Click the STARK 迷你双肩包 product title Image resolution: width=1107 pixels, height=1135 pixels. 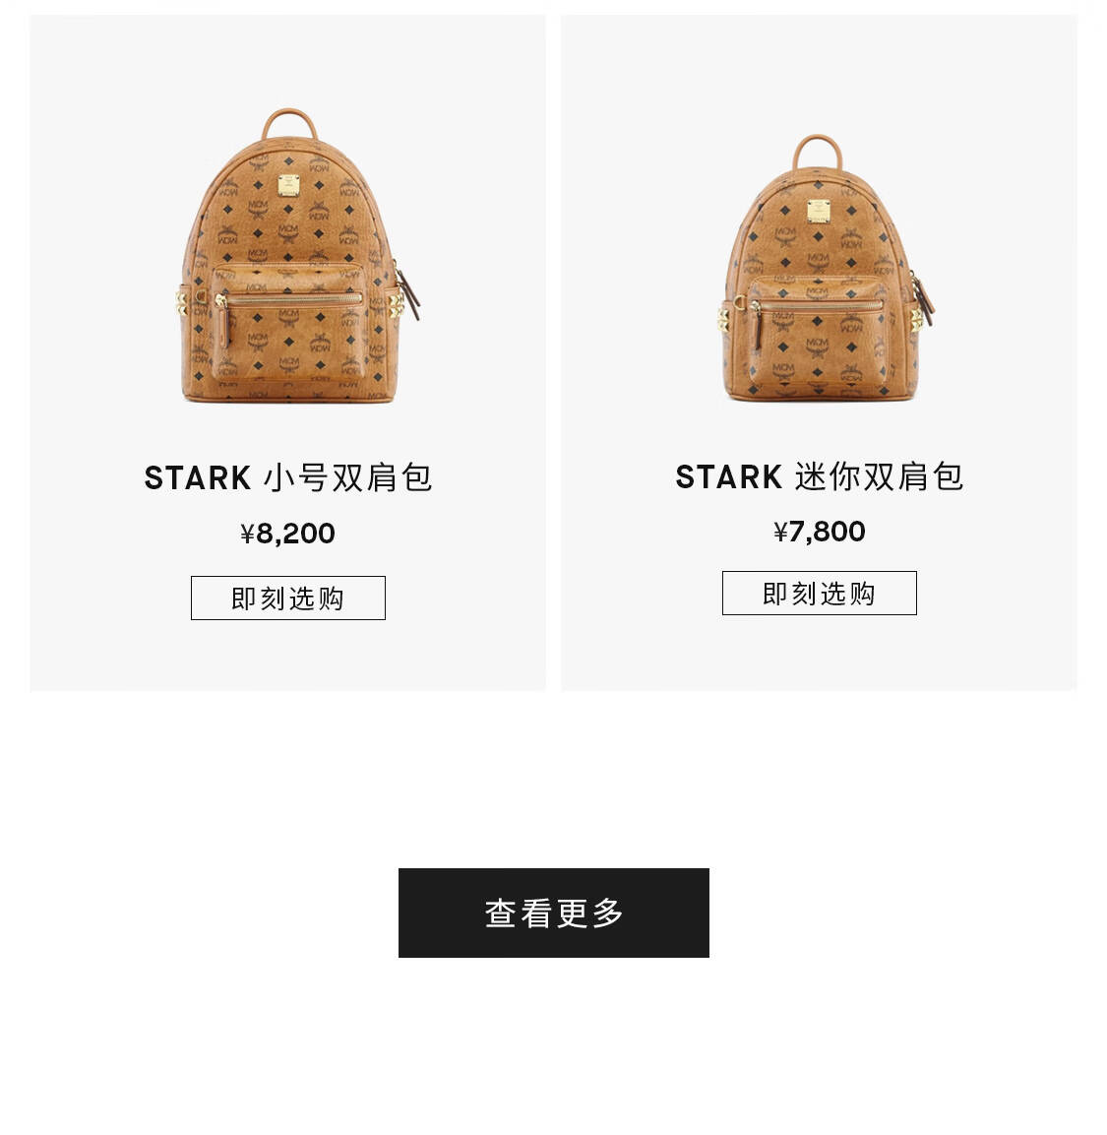[819, 476]
